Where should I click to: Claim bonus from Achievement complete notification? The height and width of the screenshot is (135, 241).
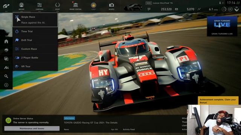(x=218, y=100)
